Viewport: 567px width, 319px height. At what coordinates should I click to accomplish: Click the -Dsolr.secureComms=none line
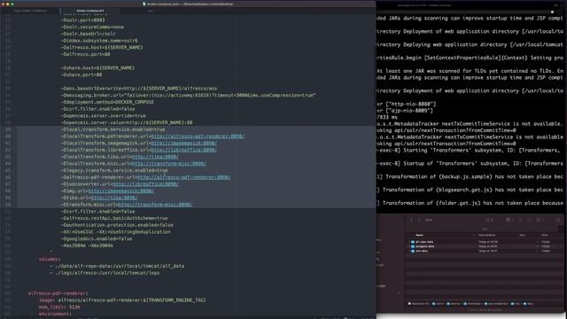click(92, 27)
